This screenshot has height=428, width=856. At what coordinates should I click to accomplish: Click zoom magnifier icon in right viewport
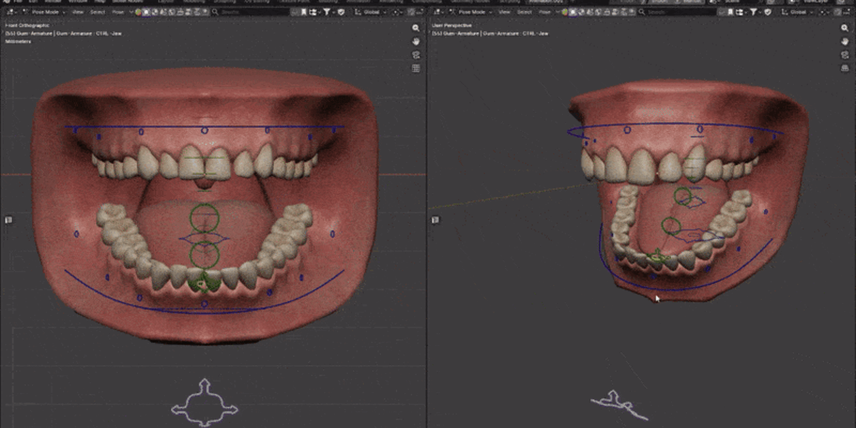click(x=845, y=28)
